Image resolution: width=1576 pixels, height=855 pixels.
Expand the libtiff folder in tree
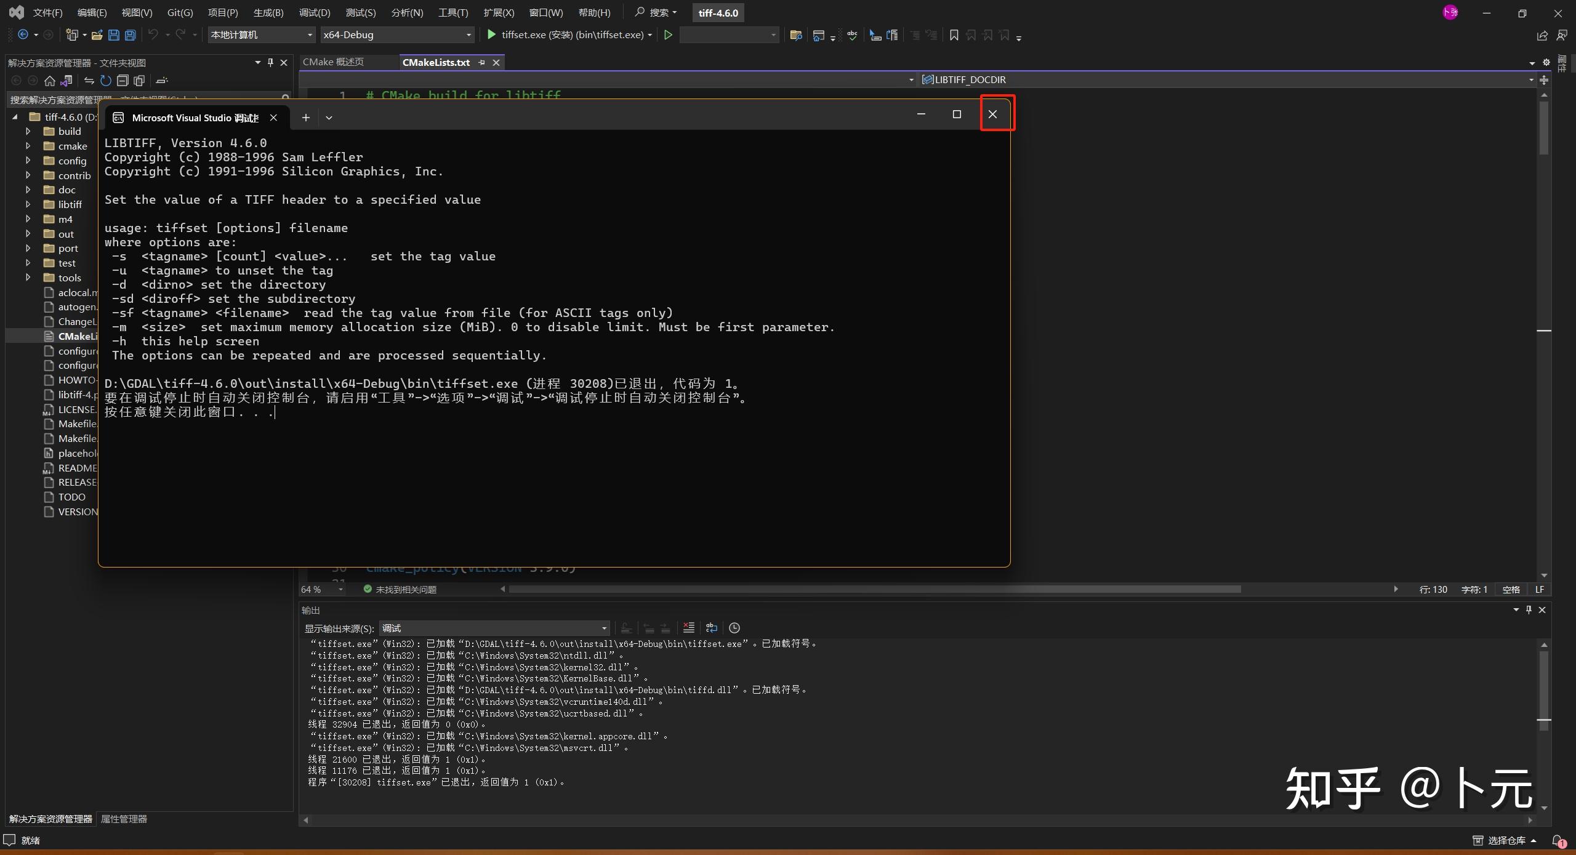coord(28,204)
